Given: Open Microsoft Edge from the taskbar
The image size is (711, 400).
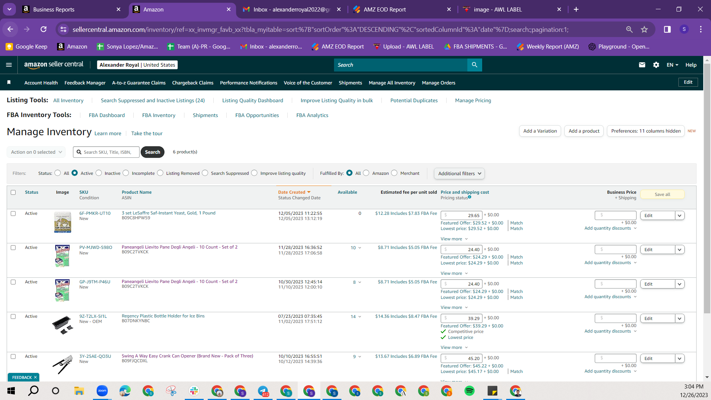Looking at the screenshot, I should tap(125, 391).
